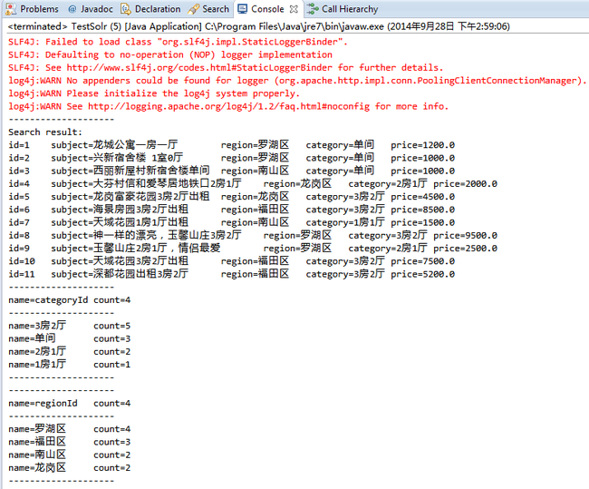
Task: Click the id=2 result row
Action: tap(231, 158)
